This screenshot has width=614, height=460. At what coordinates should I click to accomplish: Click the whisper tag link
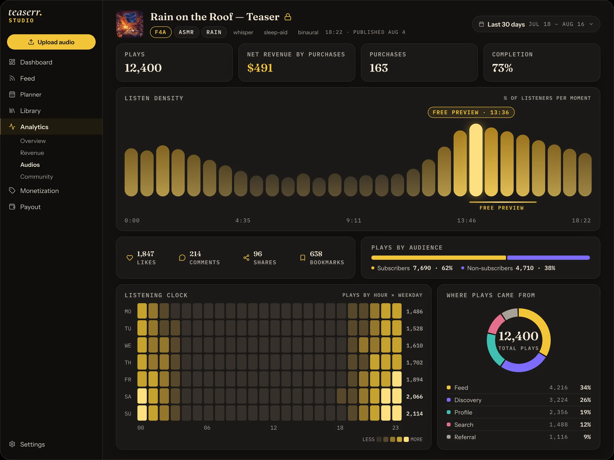[243, 32]
